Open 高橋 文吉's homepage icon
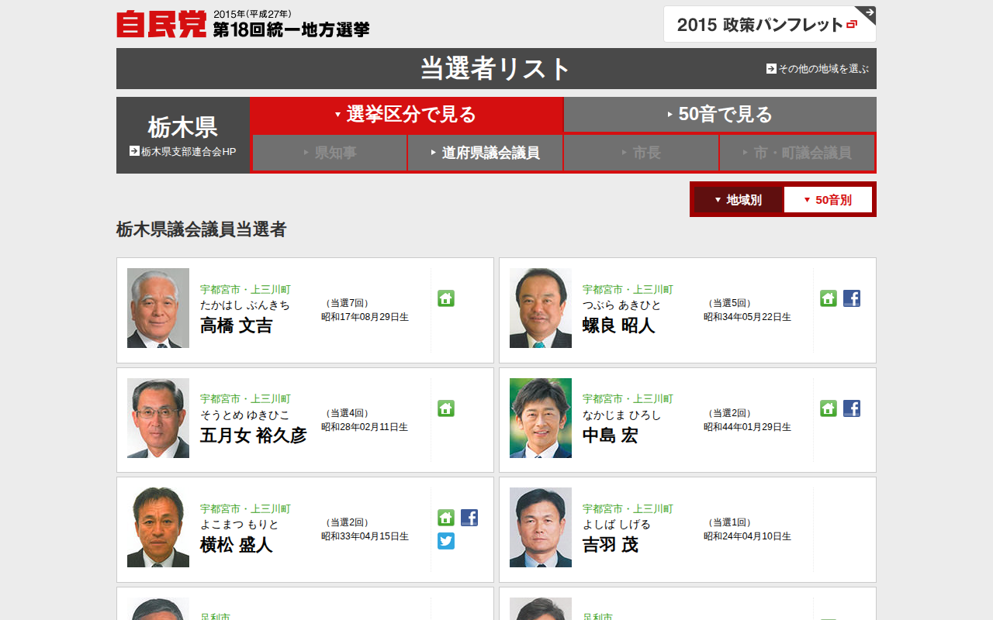The width and height of the screenshot is (993, 620). pos(446,298)
